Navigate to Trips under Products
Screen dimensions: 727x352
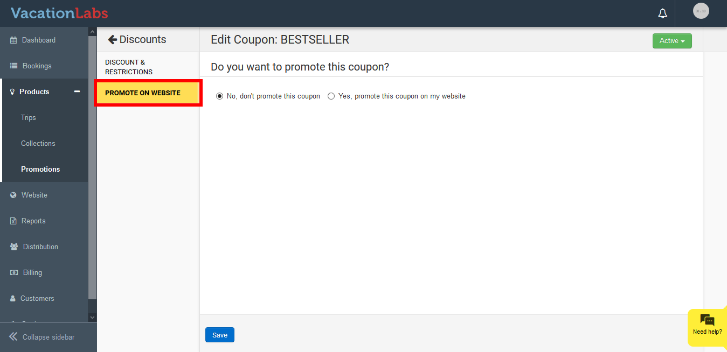click(x=29, y=118)
